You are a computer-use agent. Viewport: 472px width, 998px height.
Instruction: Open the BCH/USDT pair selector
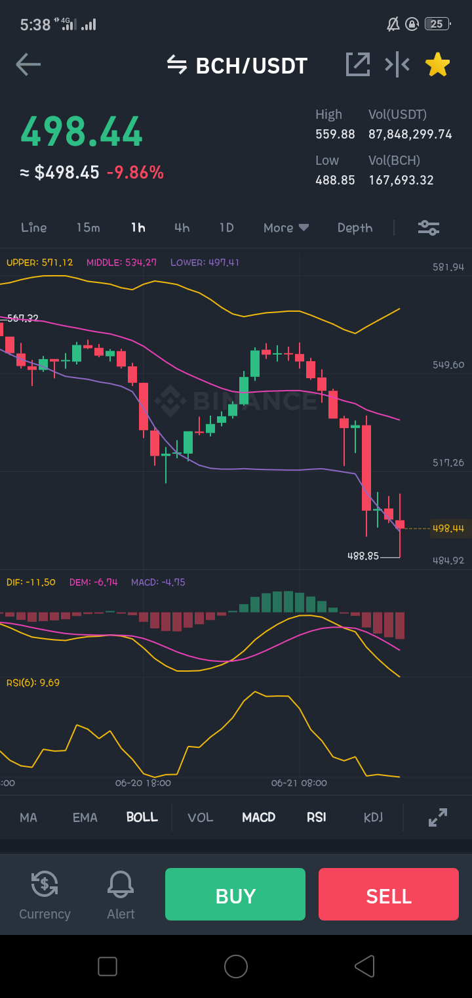252,66
